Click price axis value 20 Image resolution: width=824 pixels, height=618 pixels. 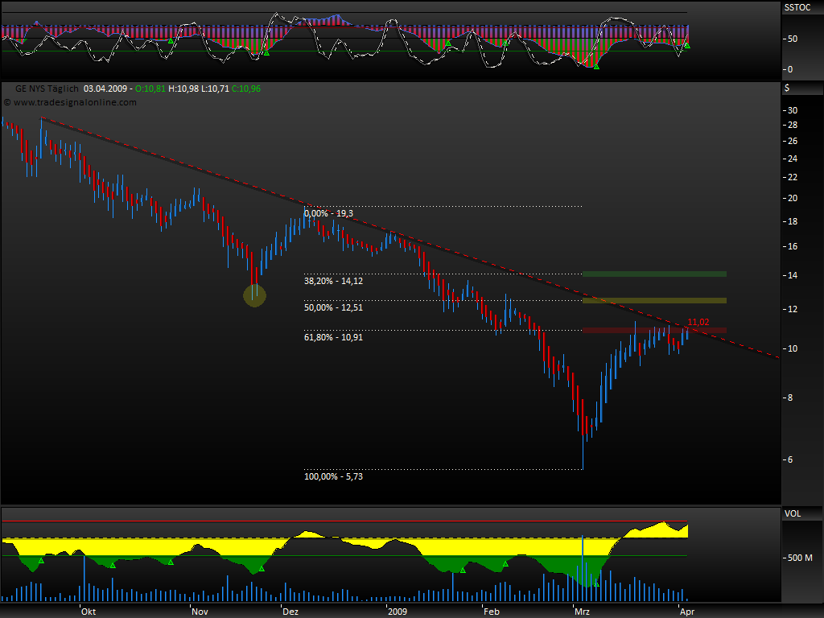pyautogui.click(x=793, y=198)
